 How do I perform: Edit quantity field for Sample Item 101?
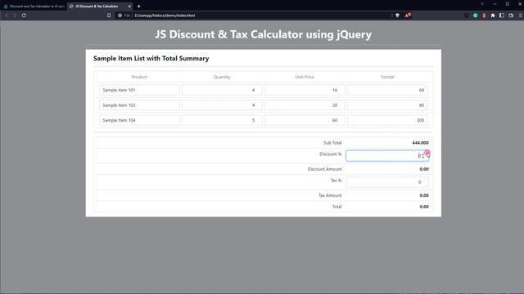[222, 90]
